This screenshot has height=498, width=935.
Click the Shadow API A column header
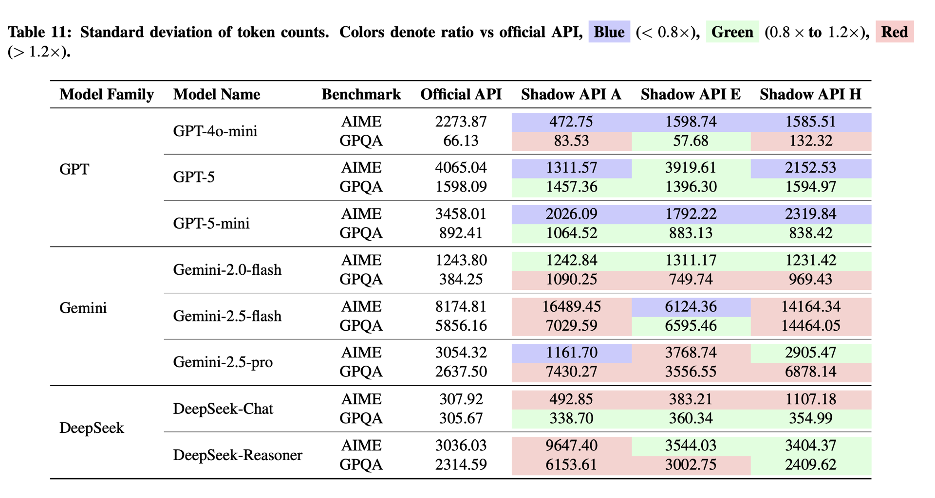[x=571, y=94]
